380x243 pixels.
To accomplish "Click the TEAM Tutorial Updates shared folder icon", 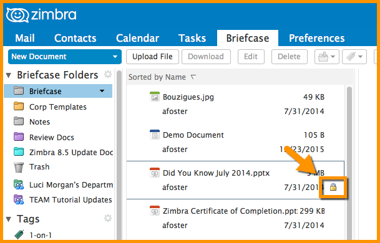I will coord(19,199).
